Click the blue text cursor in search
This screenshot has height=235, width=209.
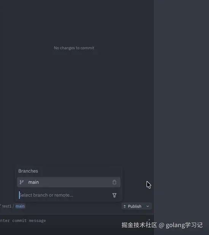(x=19, y=195)
